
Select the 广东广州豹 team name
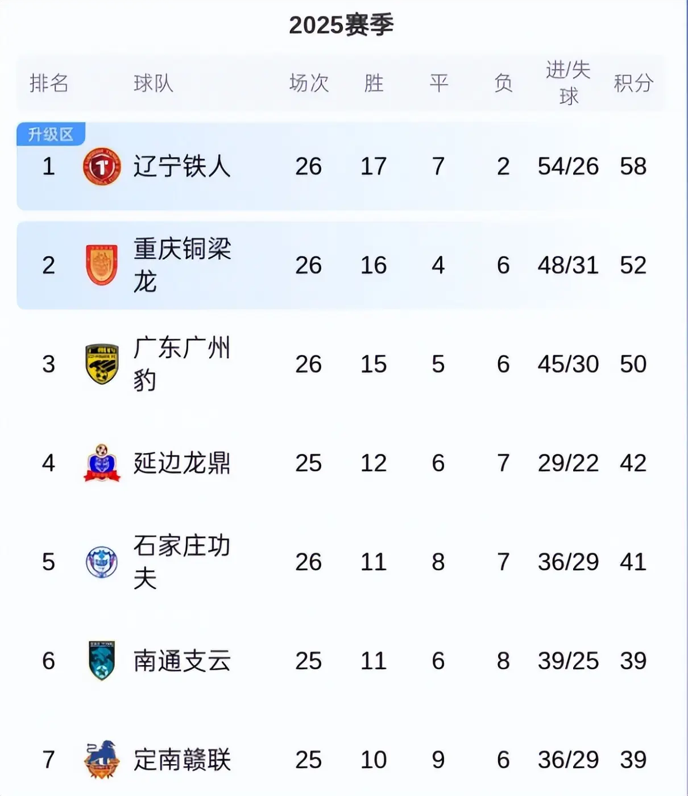pyautogui.click(x=182, y=364)
